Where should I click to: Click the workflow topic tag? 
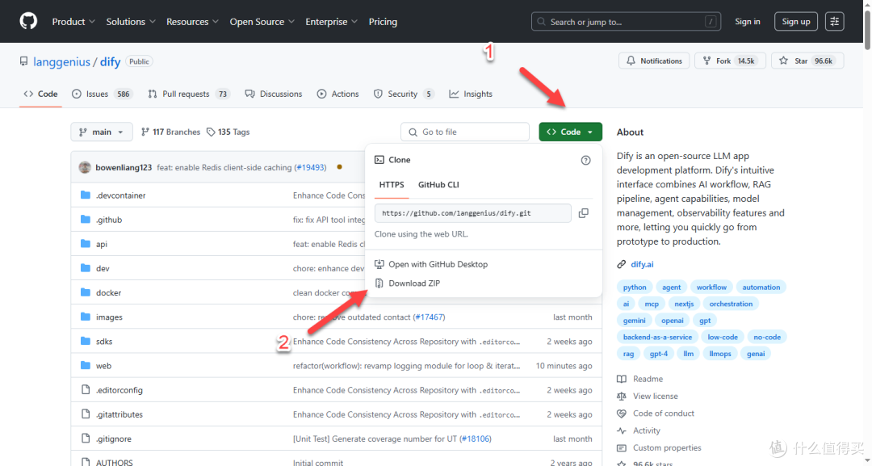click(711, 287)
